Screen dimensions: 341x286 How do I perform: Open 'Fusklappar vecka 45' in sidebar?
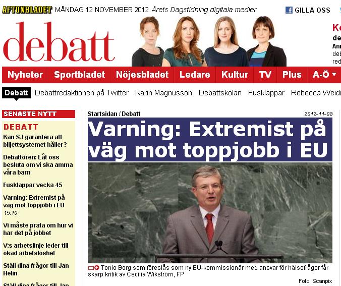pyautogui.click(x=33, y=185)
